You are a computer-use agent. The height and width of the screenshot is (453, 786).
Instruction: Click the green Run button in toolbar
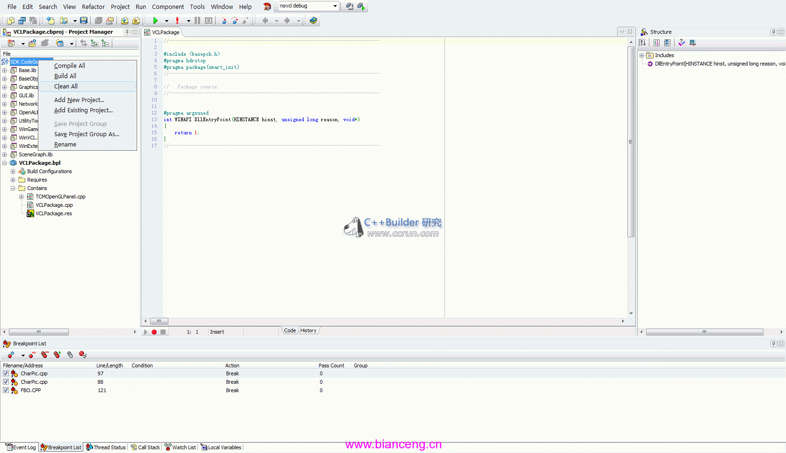click(155, 21)
